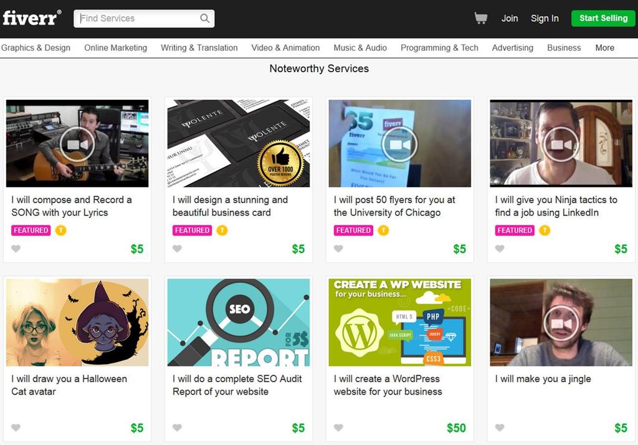Click the $5 price on LinkedIn Ninja gig
The width and height of the screenshot is (638, 445).
pos(621,249)
